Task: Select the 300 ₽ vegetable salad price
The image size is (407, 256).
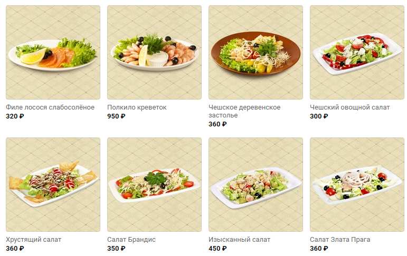Action: (x=319, y=116)
